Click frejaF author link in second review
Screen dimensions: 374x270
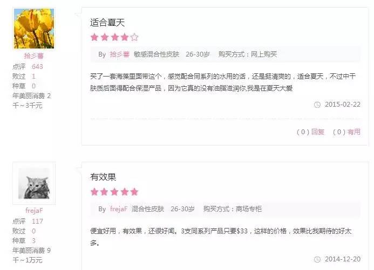point(119,209)
